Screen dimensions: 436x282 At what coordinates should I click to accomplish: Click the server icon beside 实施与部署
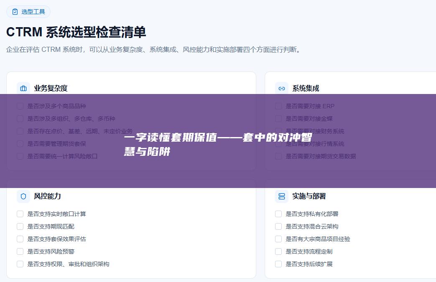[x=282, y=196]
